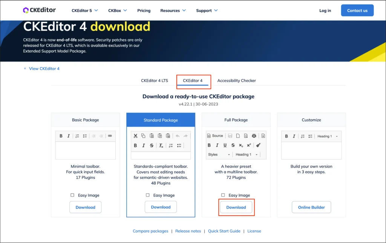Click Bold icon in Basic Package toolbar
The width and height of the screenshot is (386, 243).
(x=61, y=136)
